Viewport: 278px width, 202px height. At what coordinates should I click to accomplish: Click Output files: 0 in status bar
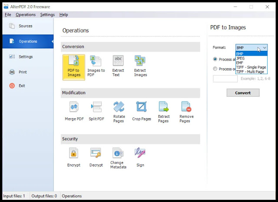pyautogui.click(x=44, y=196)
